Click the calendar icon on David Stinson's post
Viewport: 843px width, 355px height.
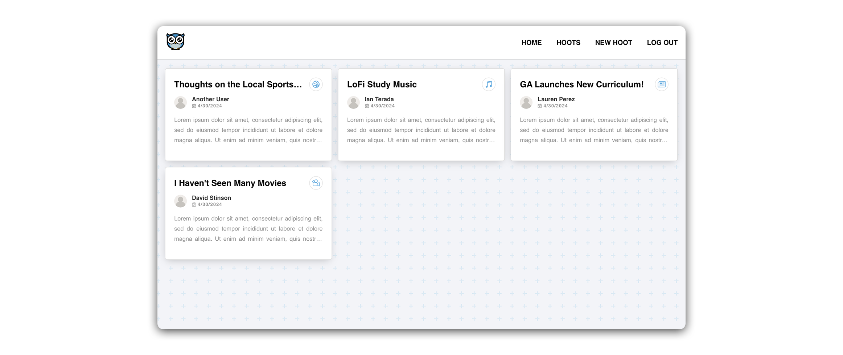[195, 204]
